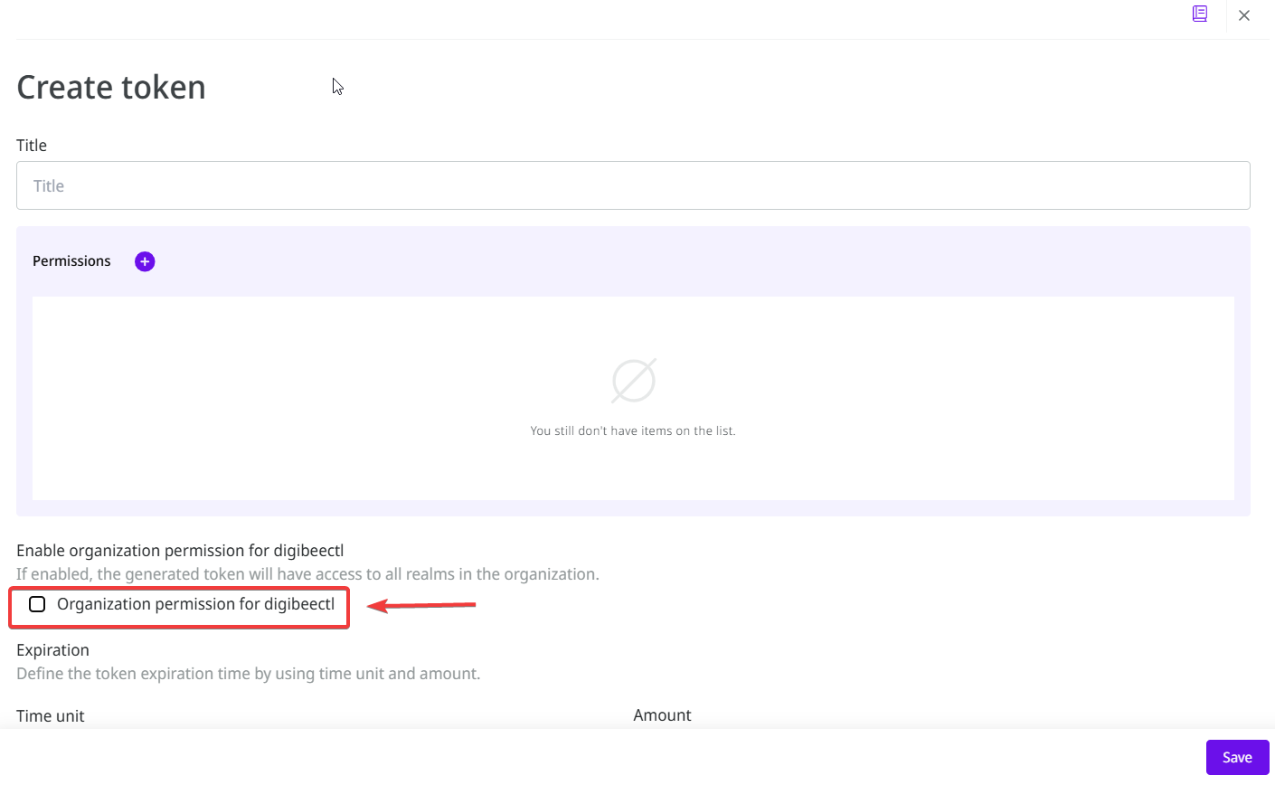Click the Create token heading
The height and width of the screenshot is (785, 1275).
point(111,88)
